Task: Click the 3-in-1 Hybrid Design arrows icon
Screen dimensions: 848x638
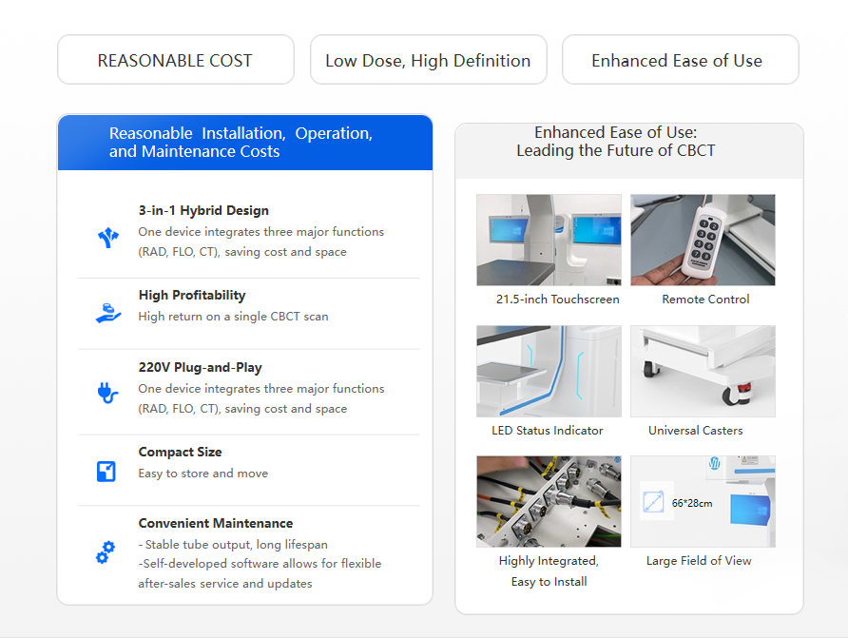Action: click(x=108, y=238)
